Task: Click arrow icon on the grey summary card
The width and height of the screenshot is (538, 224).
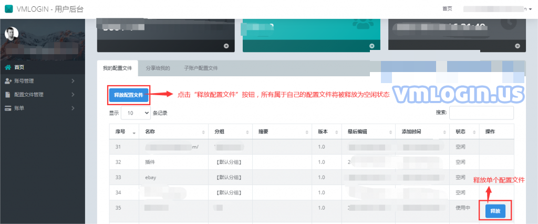Action: click(x=518, y=46)
